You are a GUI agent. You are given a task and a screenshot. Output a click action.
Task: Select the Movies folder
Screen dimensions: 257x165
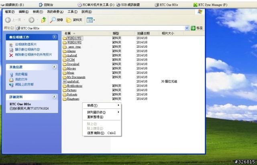71,69
